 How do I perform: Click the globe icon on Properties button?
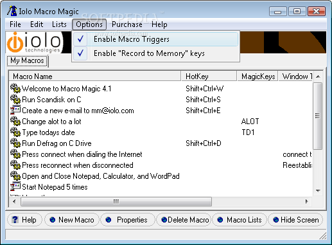point(109,220)
